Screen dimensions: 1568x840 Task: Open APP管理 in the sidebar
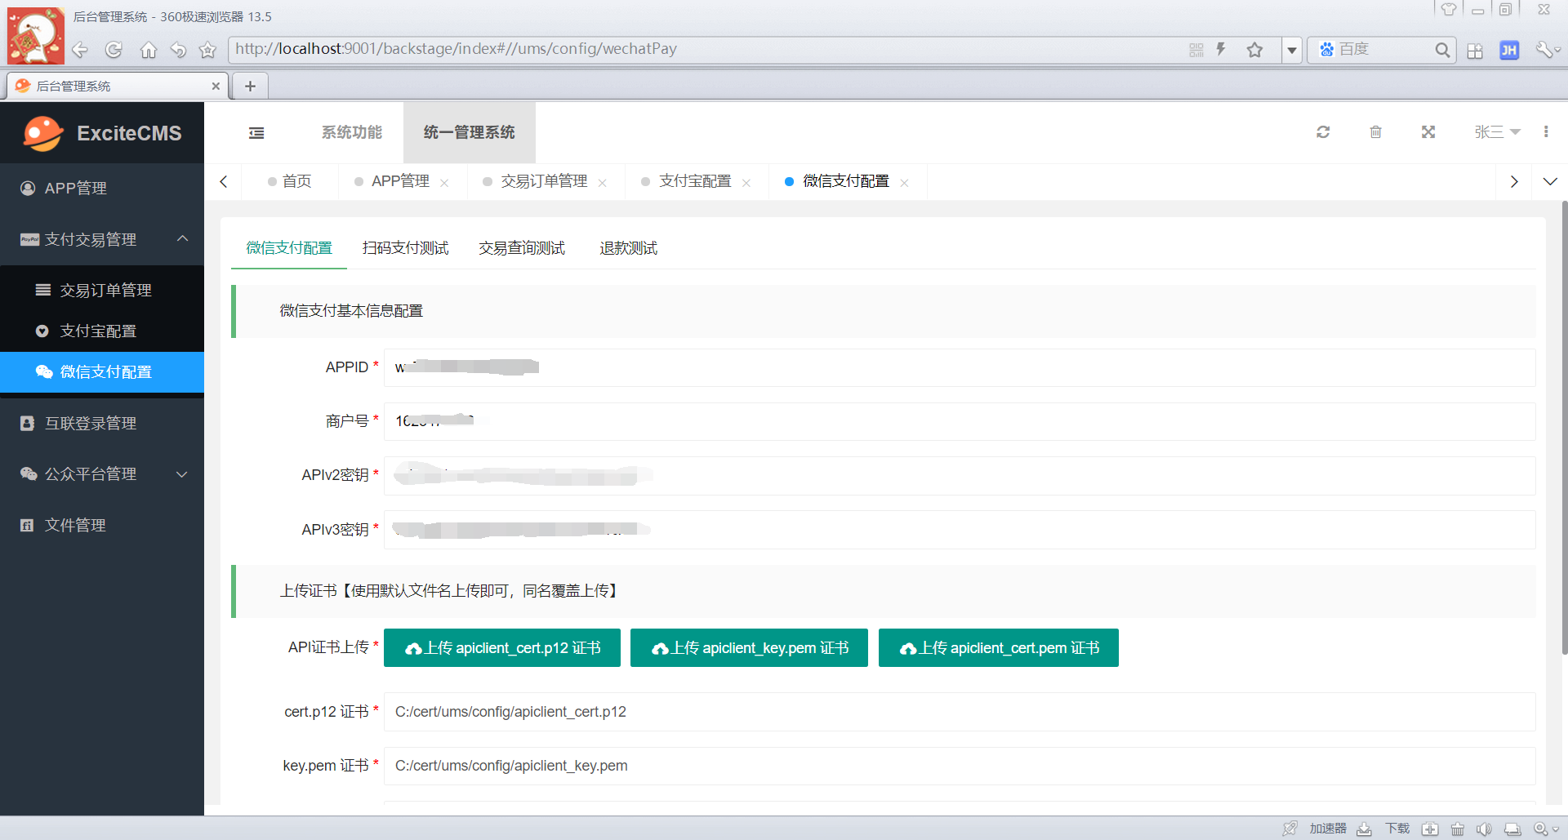(102, 189)
